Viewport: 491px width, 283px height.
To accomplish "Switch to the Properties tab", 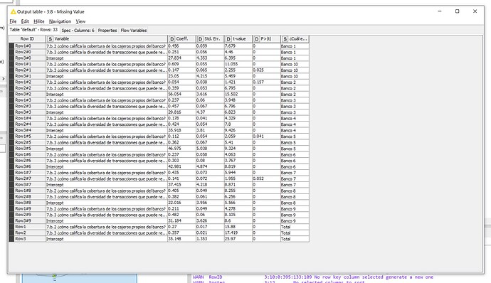I will click(x=107, y=31).
